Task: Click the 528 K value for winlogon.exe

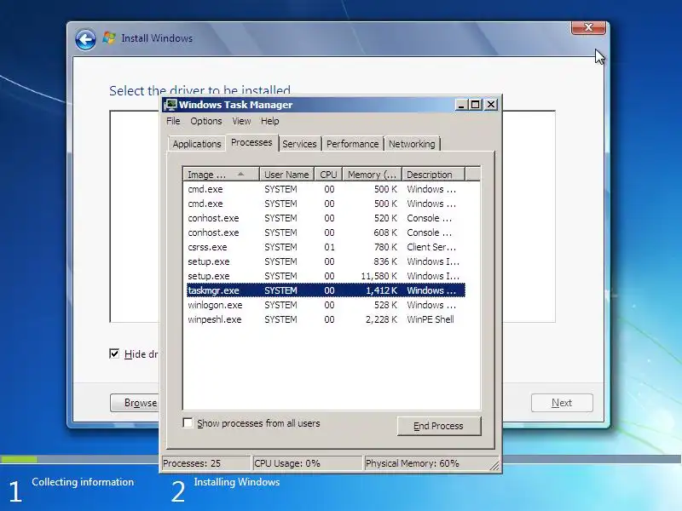Action: (385, 305)
